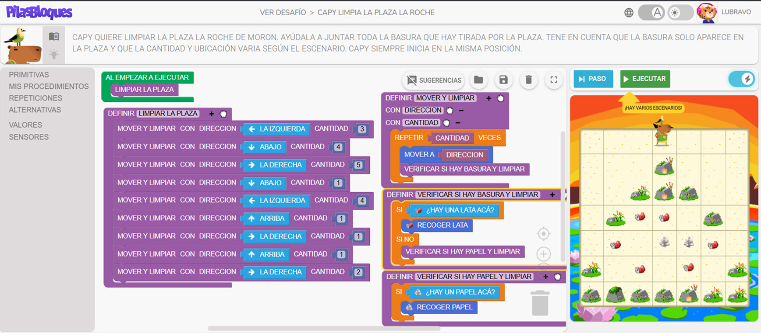Select LA DERECHA block with quantity 2

[x=276, y=272]
